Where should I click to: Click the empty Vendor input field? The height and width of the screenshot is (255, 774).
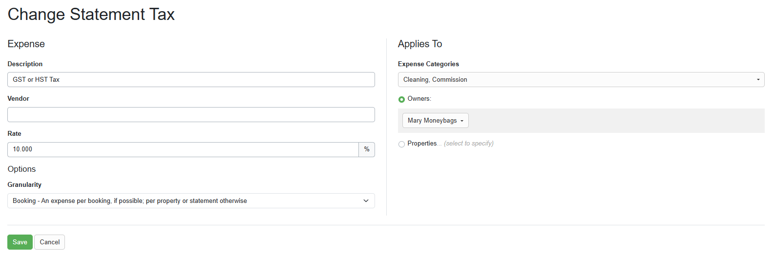coord(191,114)
